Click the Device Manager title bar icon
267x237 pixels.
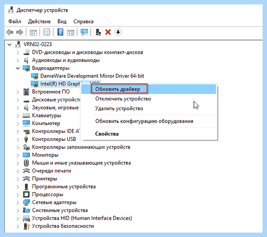11,10
